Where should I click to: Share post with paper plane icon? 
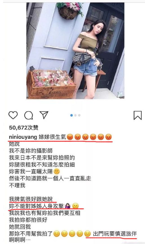tap(44, 115)
